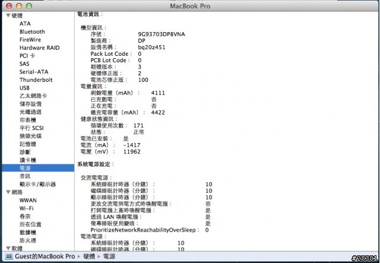The image size is (380, 263).
Task: Select 卷宗 in the sidebar
Action: coord(25,217)
